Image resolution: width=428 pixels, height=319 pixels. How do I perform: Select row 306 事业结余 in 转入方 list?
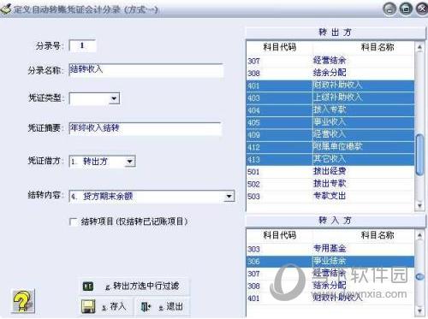(330, 261)
